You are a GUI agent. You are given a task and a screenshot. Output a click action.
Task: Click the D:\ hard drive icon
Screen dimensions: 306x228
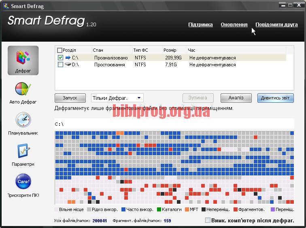tap(68, 64)
